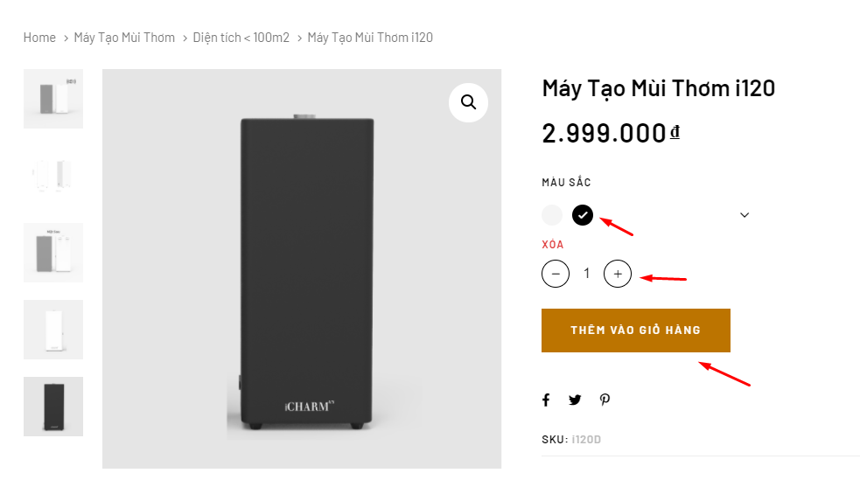Click Thêm Vào Giỏ Hàng button
This screenshot has width=860, height=501.
pos(636,331)
